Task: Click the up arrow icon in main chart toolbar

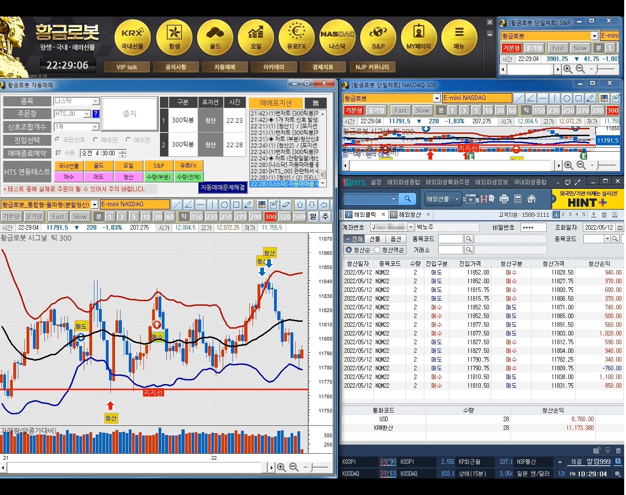Action: click(300, 204)
